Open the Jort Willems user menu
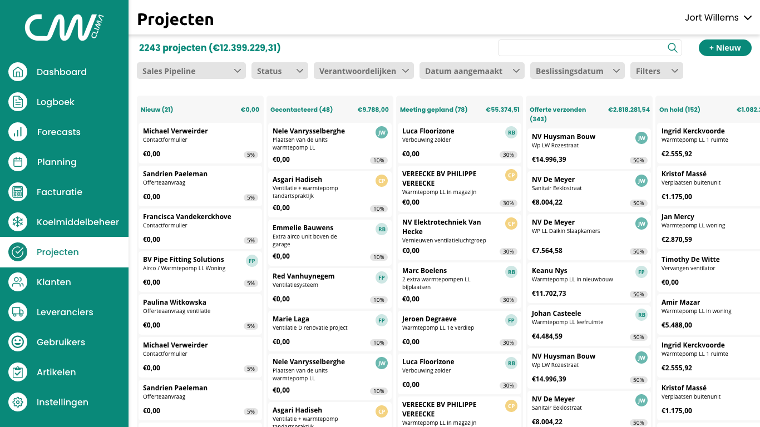The height and width of the screenshot is (427, 760). pos(718,18)
